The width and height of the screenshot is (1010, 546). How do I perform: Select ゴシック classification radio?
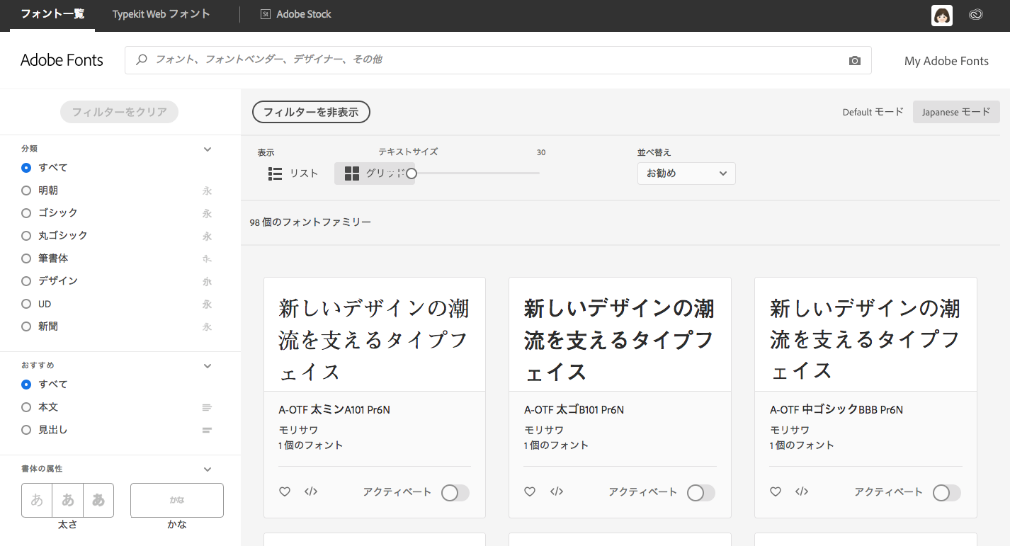click(x=26, y=213)
